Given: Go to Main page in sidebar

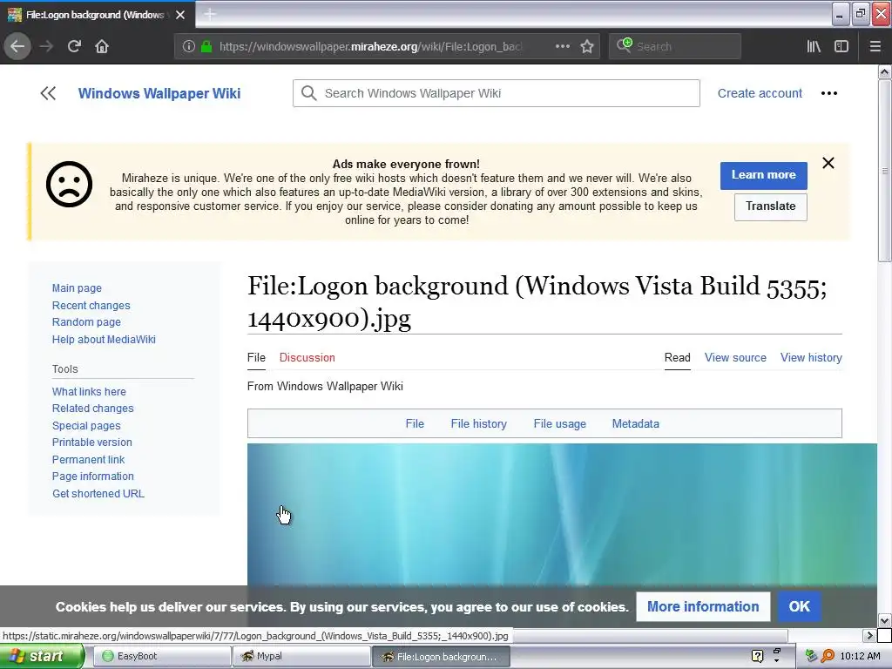Looking at the screenshot, I should coord(77,288).
